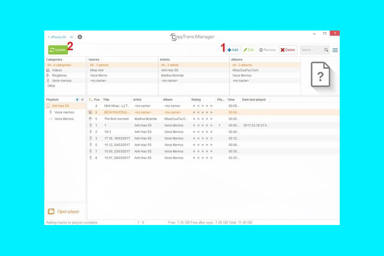
Task: Sort by Date last played column
Action: point(256,99)
